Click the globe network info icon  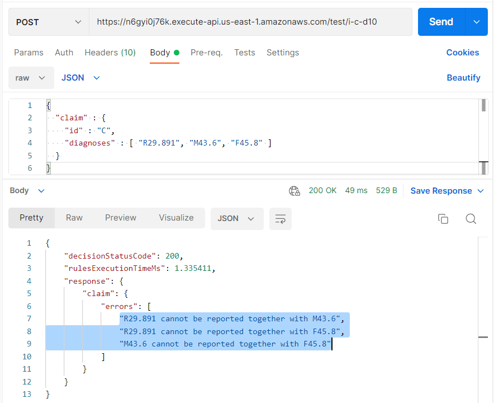[294, 191]
